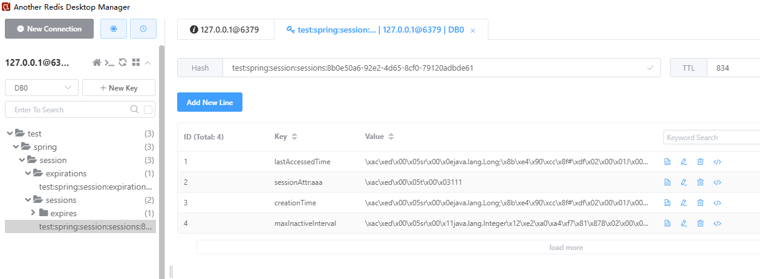Viewport: 760px width, 279px height.
Task: Edit the creationTime row
Action: [x=684, y=203]
